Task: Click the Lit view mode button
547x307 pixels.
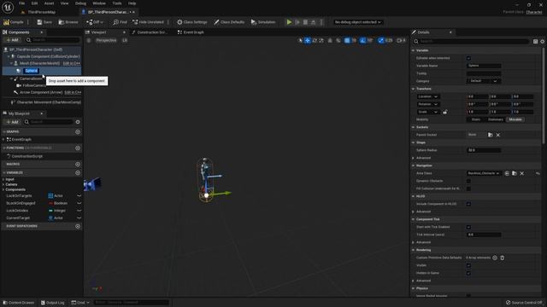Action: point(125,40)
